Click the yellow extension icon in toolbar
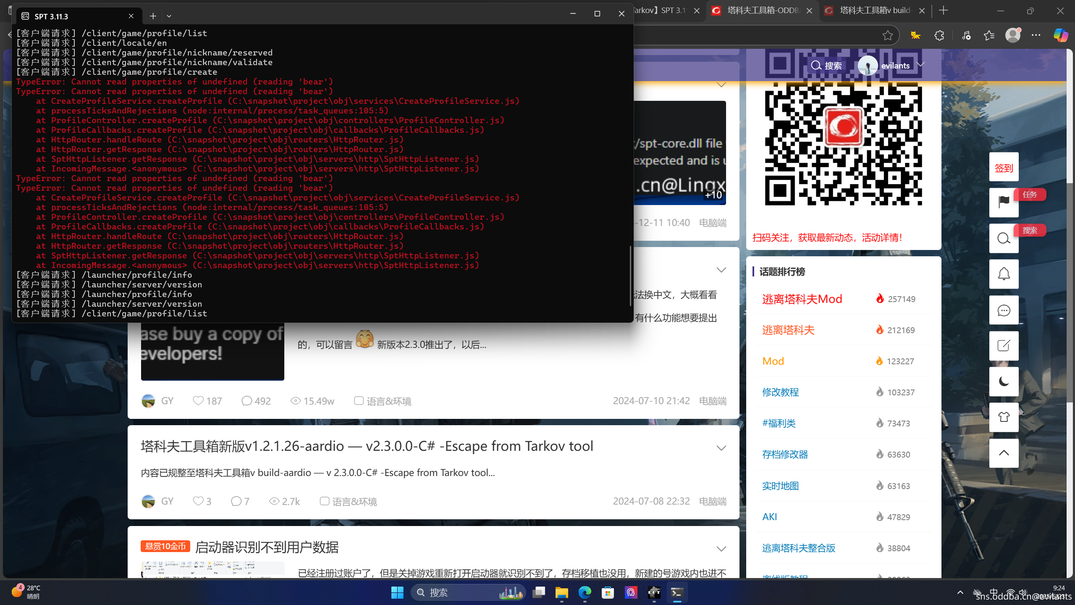The image size is (1075, 605). click(x=915, y=36)
